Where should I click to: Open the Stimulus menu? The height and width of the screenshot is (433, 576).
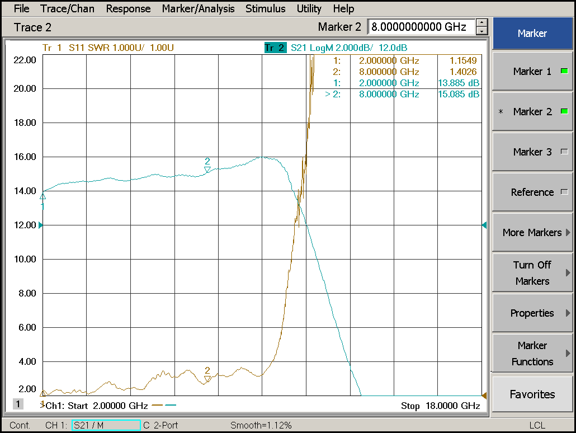[265, 8]
